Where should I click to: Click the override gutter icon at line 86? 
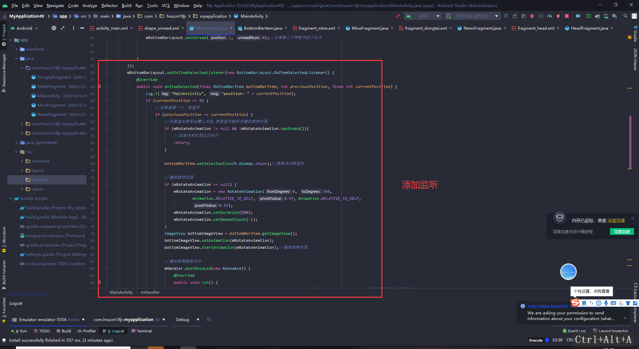coord(99,282)
